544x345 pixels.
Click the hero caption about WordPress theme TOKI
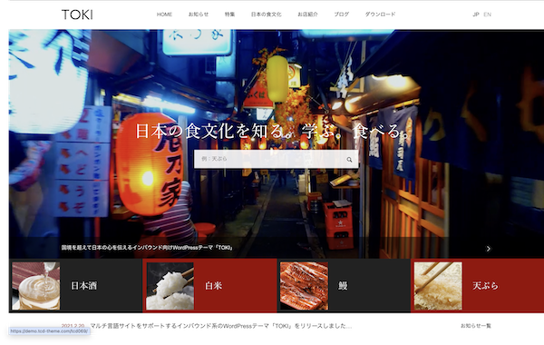(x=147, y=248)
